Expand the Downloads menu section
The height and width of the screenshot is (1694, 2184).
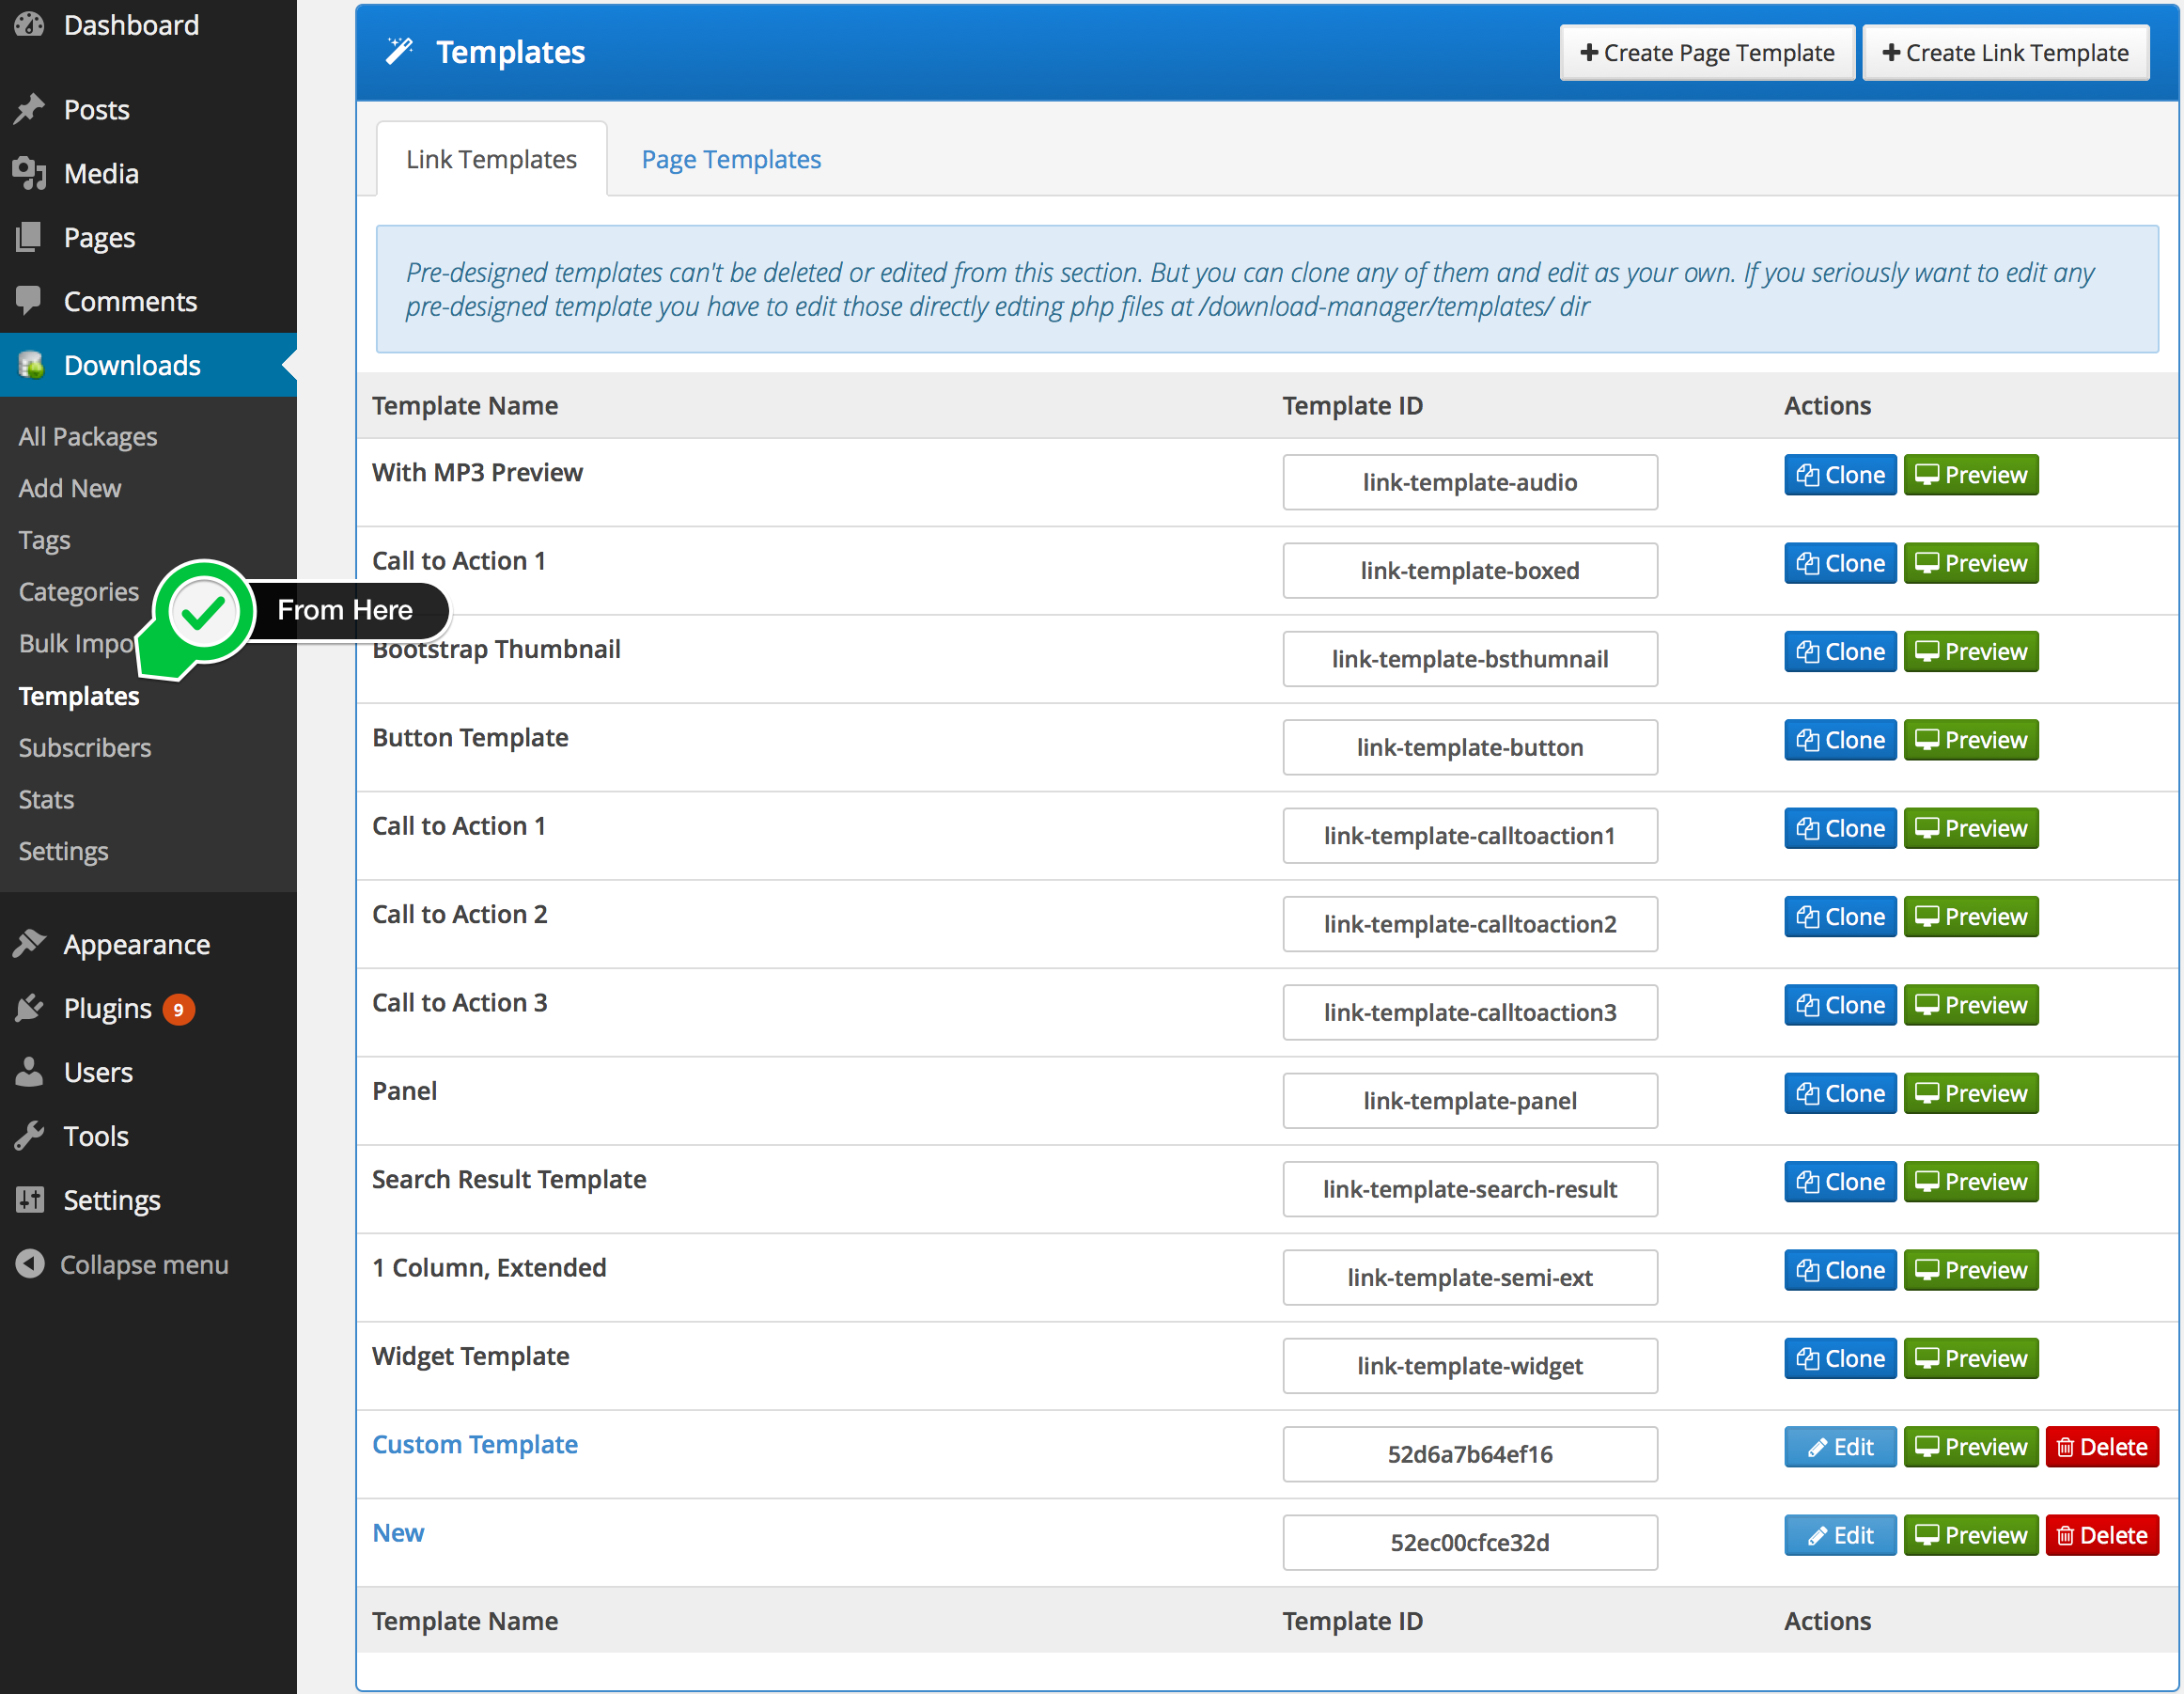point(133,366)
